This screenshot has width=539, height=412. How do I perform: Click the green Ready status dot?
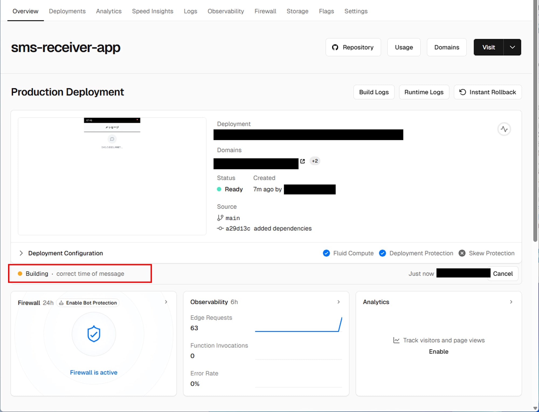coord(219,189)
